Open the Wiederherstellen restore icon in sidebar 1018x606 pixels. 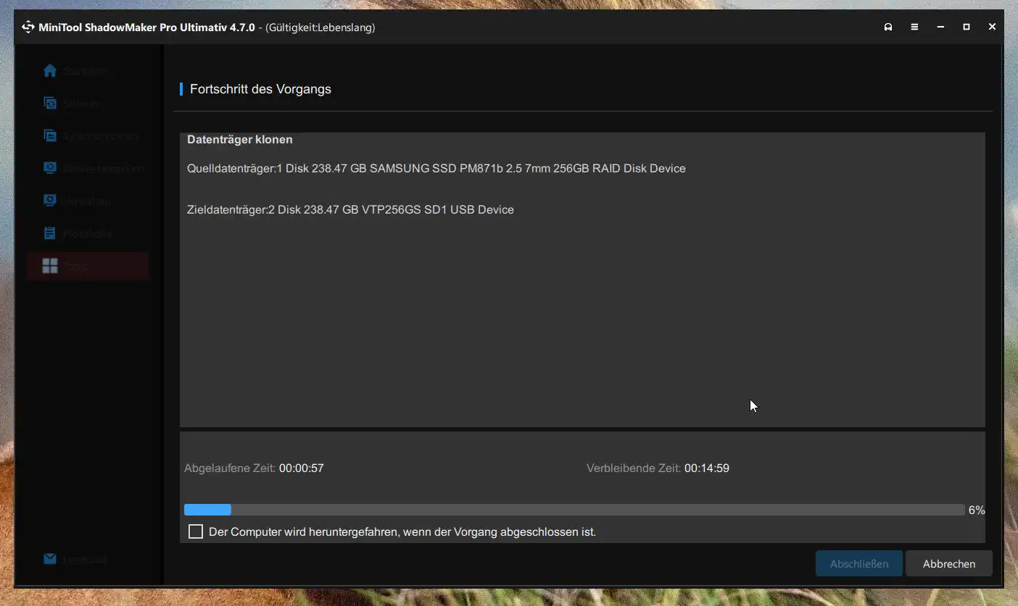(50, 168)
